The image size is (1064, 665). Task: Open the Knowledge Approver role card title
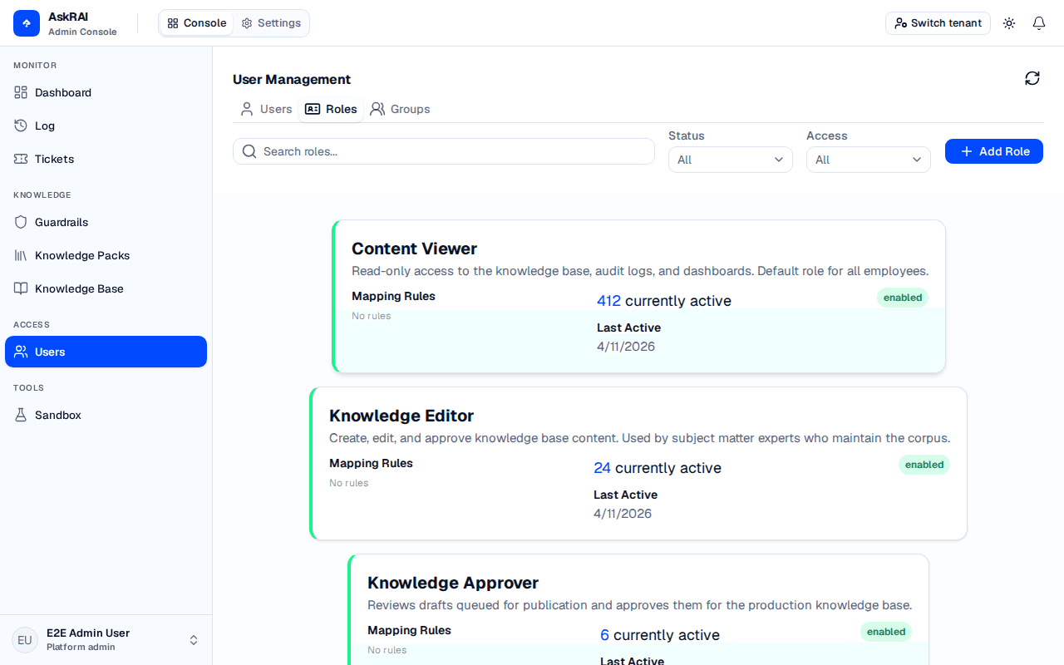coord(453,583)
